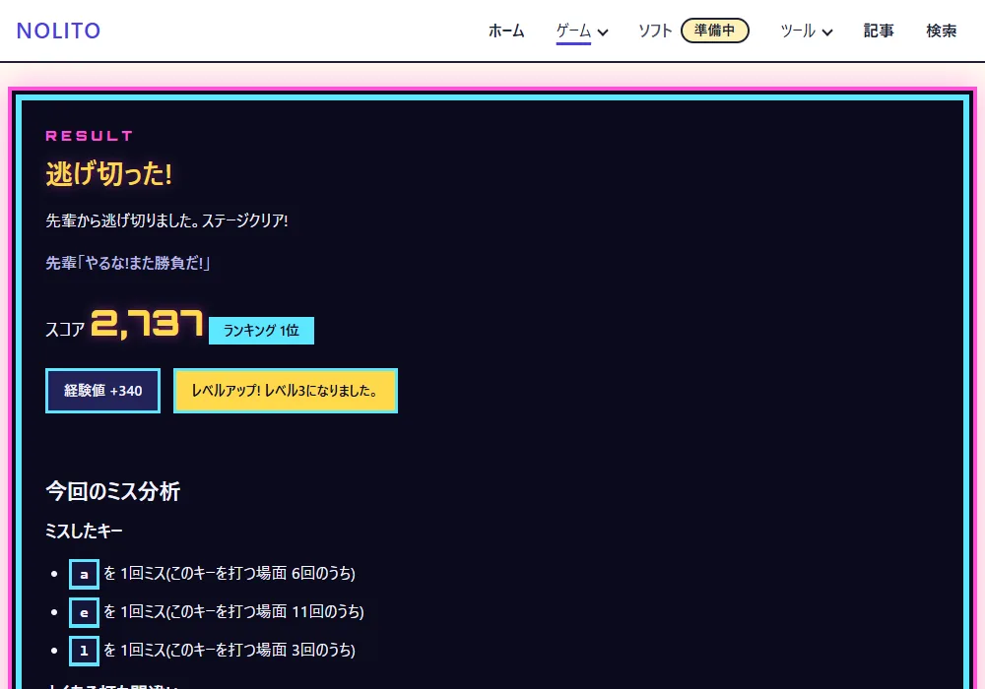Click the text 6回のうち in the 'a' row

tap(320, 574)
